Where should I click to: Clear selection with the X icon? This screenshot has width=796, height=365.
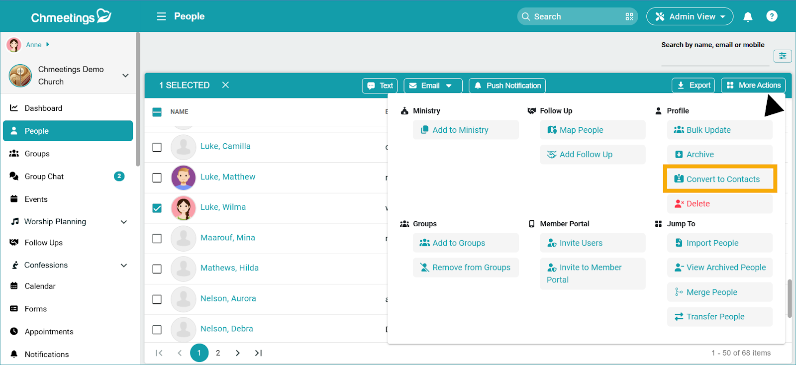tap(225, 85)
